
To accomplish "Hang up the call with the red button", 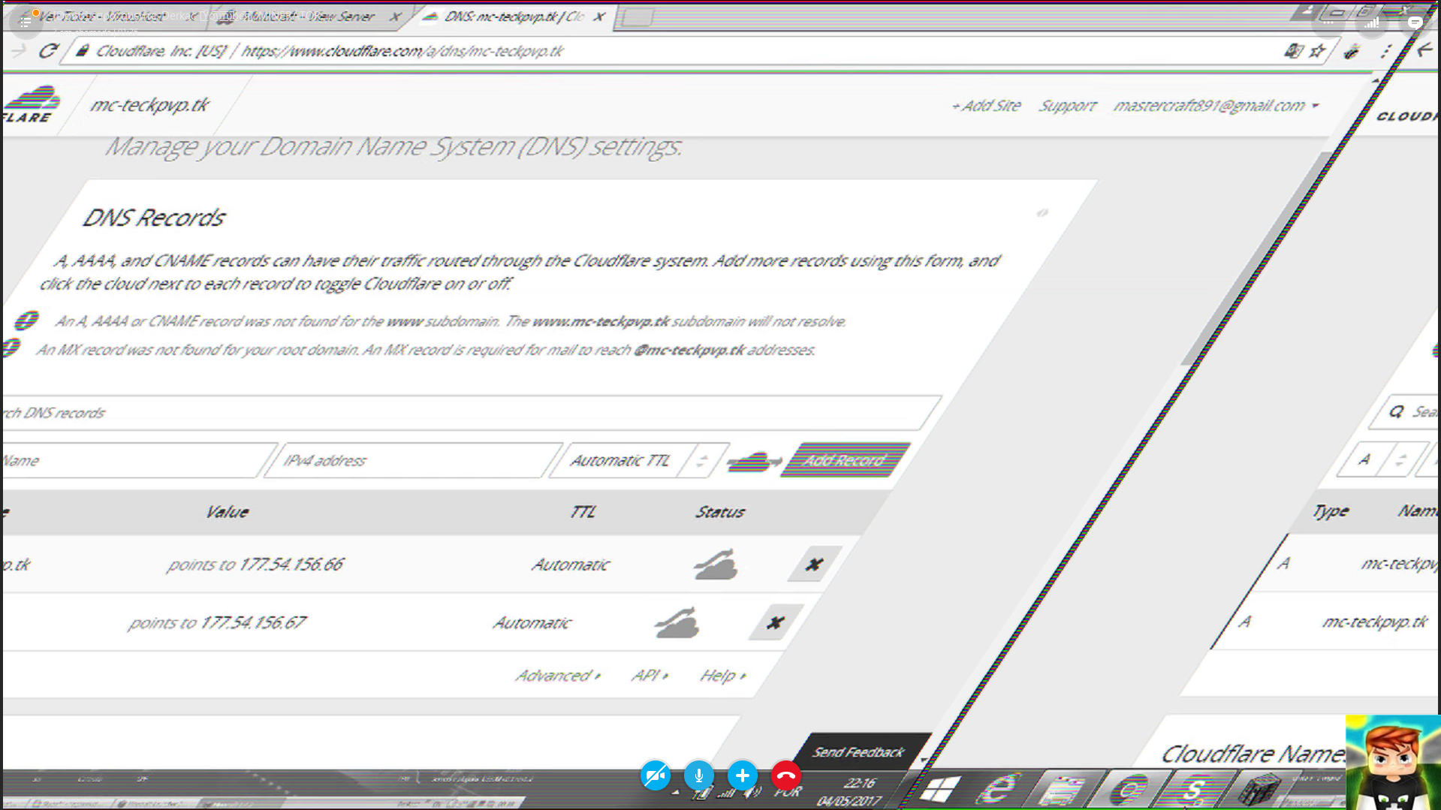I will [785, 775].
